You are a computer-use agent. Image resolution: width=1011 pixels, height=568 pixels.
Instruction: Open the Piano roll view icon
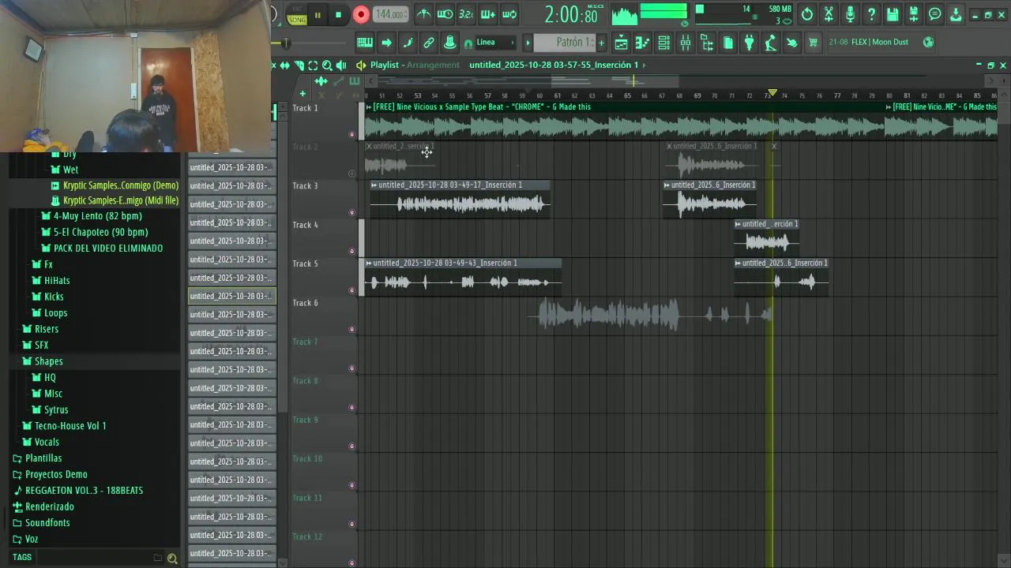tap(643, 43)
